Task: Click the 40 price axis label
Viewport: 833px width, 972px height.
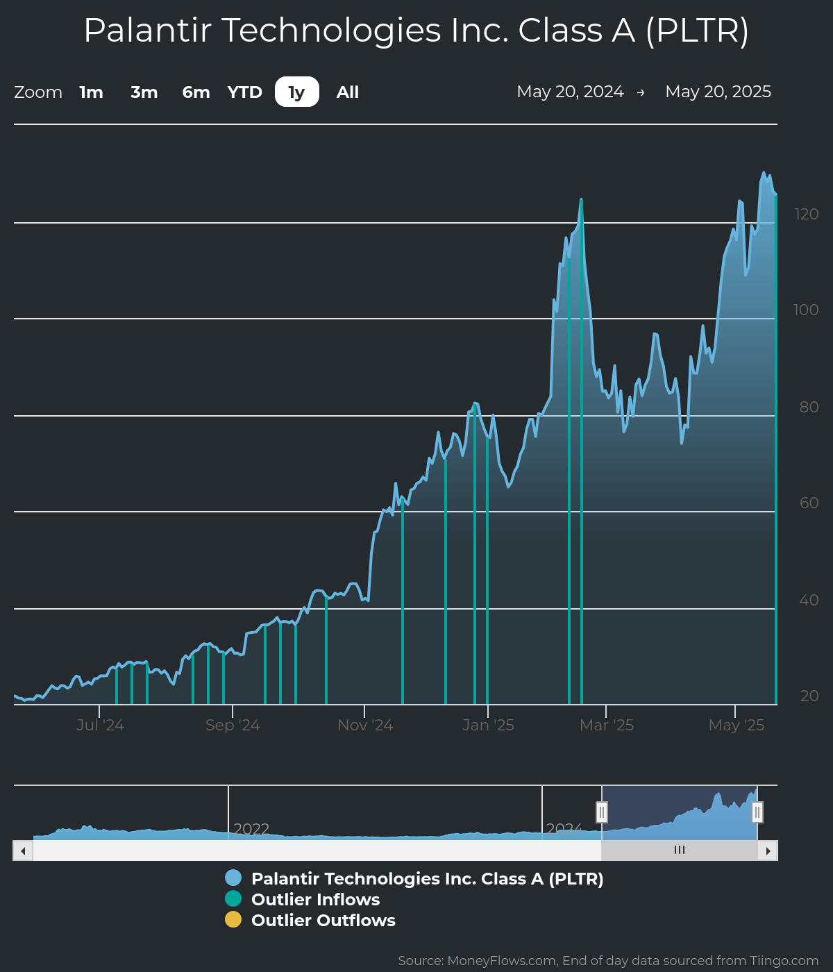Action: coord(809,601)
